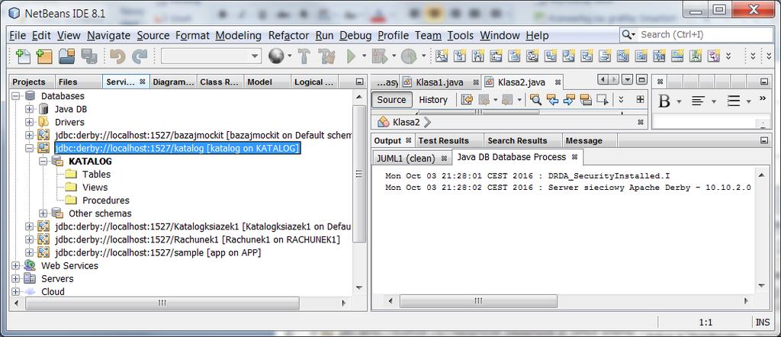Click the Debug Project toolbar icon

click(380, 56)
